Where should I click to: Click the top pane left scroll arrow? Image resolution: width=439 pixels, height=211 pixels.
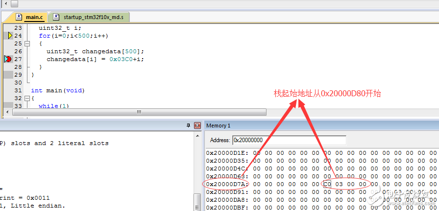click(x=6, y=3)
